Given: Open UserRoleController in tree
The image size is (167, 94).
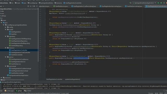Looking at the screenshot, I should pyautogui.click(x=17, y=55).
